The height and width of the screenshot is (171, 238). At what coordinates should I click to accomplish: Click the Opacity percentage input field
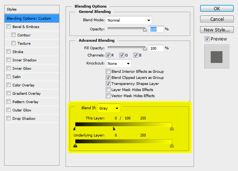[156, 29]
